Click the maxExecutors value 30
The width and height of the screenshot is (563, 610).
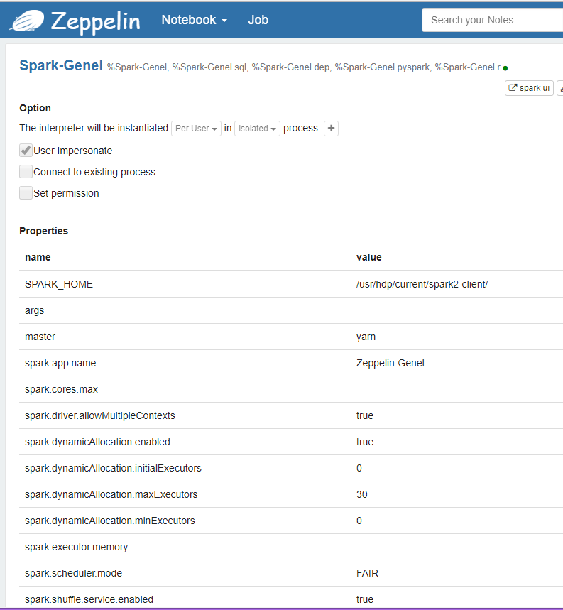coord(362,494)
